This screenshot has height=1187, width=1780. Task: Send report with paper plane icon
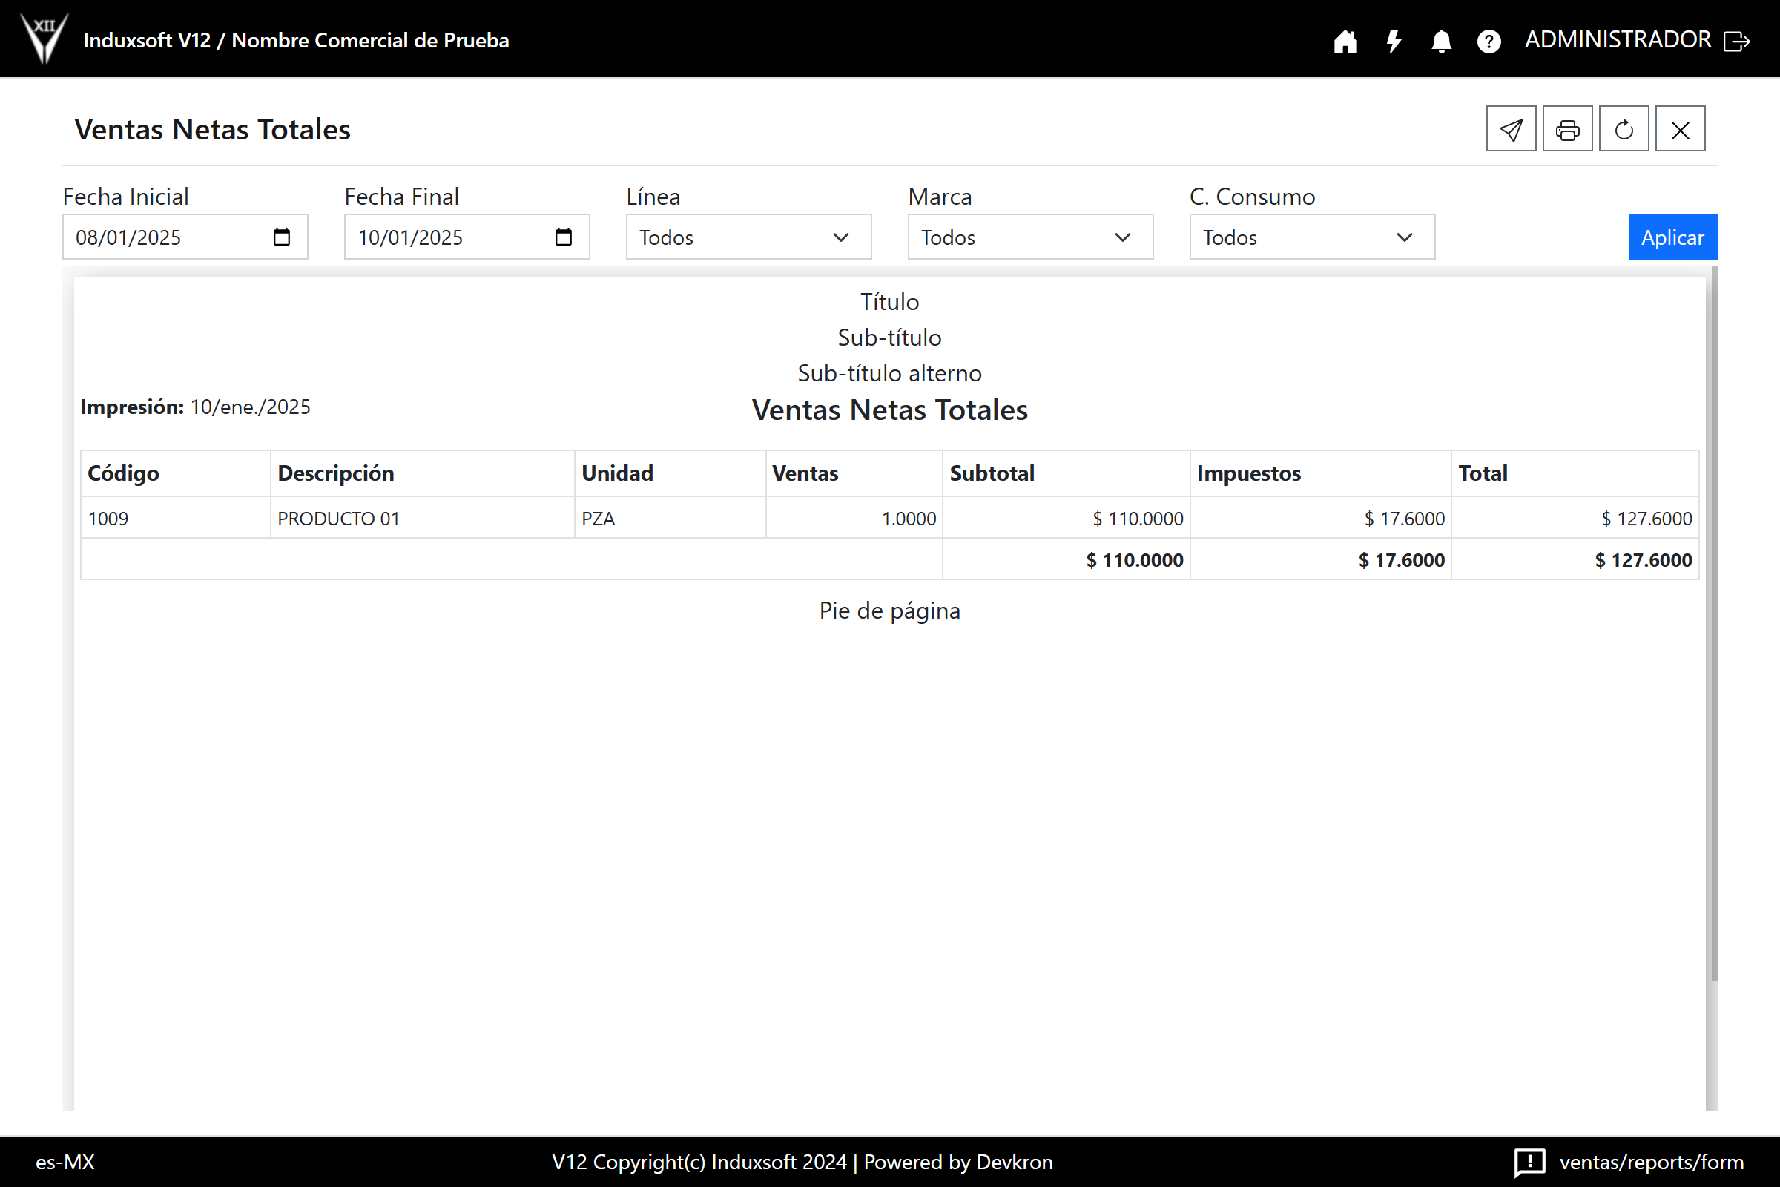click(x=1511, y=129)
